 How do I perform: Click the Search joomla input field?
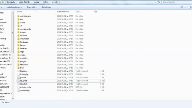[x=177, y=2]
